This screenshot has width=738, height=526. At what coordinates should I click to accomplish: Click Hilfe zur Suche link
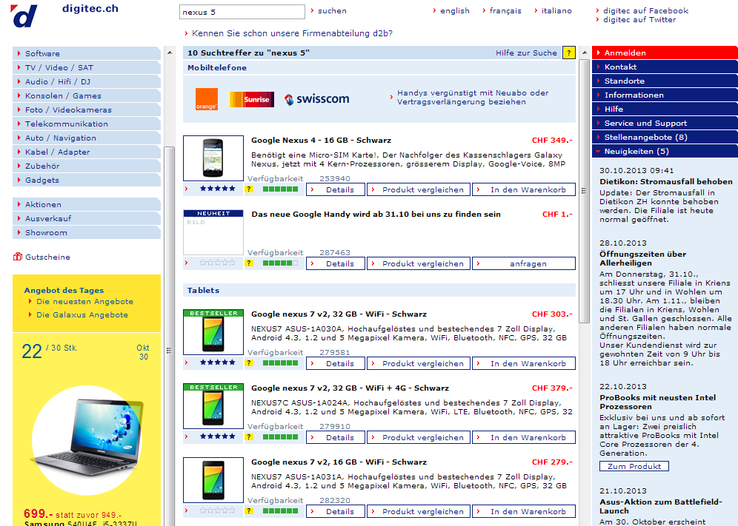click(x=526, y=53)
